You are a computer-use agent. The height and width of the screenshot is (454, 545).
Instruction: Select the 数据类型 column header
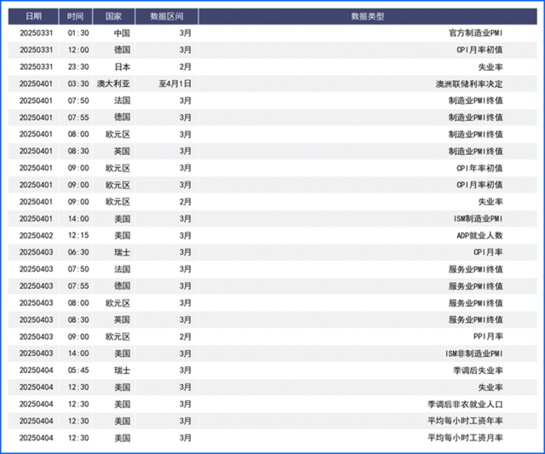367,16
